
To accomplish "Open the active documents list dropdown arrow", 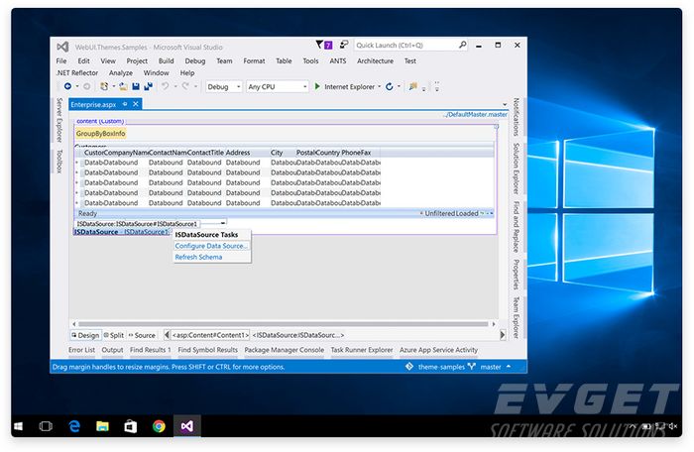I will coord(504,104).
